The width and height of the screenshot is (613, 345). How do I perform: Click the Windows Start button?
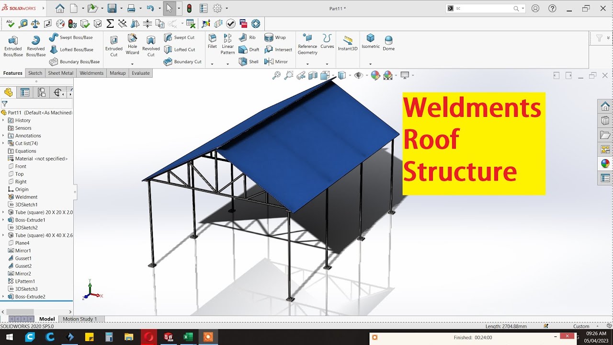click(9, 337)
